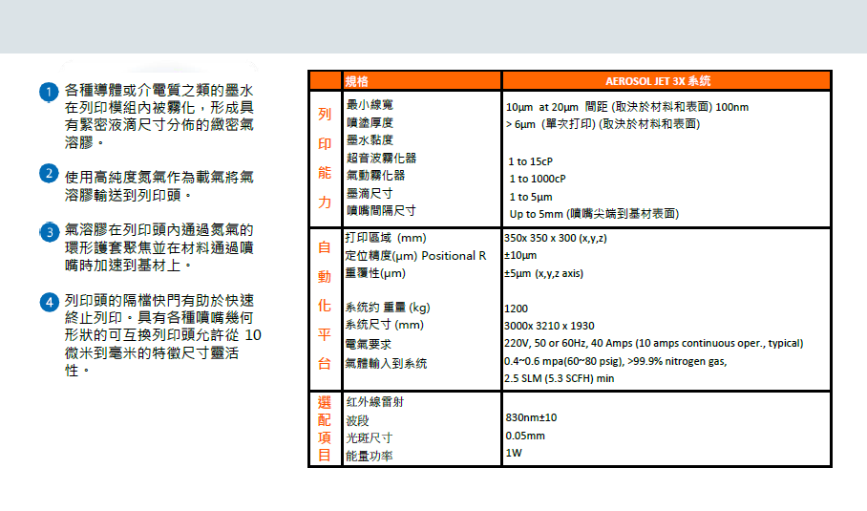
Task: Click the 350x 350 x 300 (x,y,z) value
Action: tap(555, 238)
